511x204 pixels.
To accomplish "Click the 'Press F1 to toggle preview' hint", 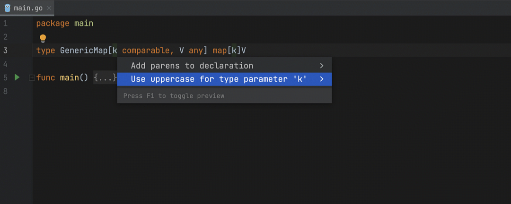I will 174,96.
